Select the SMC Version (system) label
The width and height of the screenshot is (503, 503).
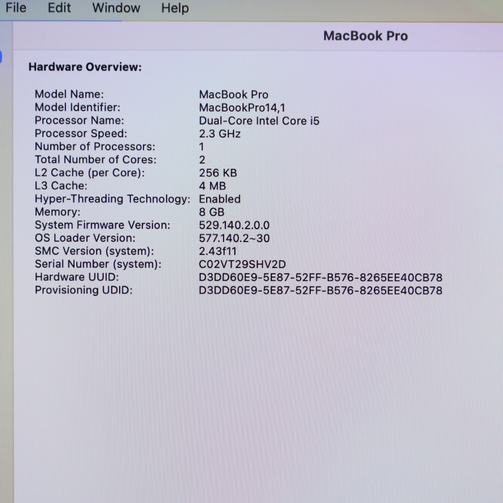(94, 251)
